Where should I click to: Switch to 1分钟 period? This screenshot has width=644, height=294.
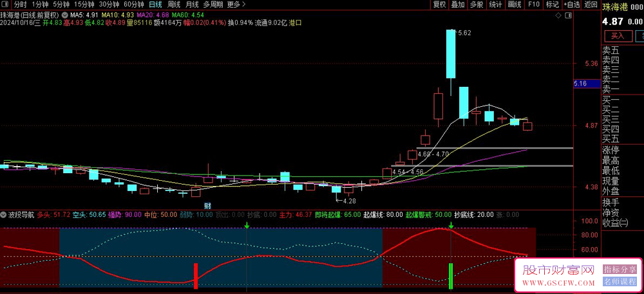coord(39,5)
